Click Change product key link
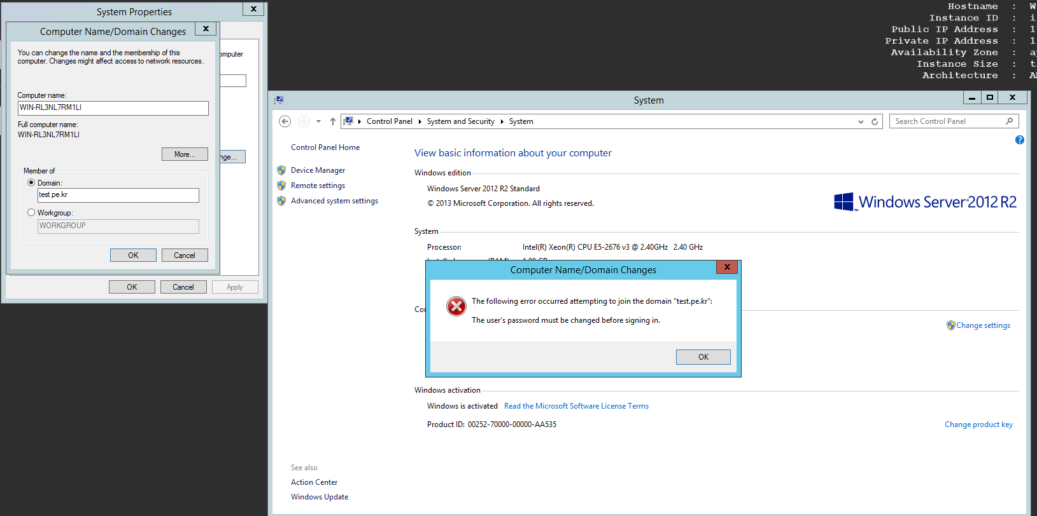 978,424
